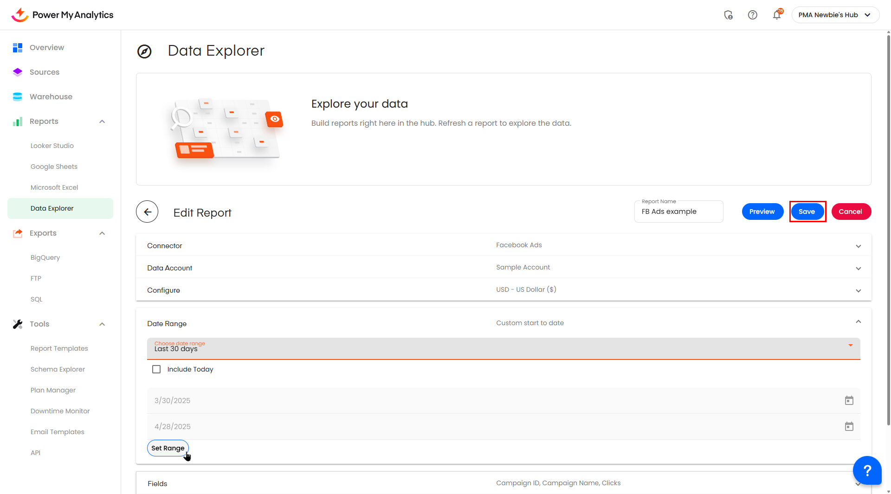Open calendar picker for 3/30/2025 start date
Image resolution: width=891 pixels, height=494 pixels.
click(x=849, y=401)
